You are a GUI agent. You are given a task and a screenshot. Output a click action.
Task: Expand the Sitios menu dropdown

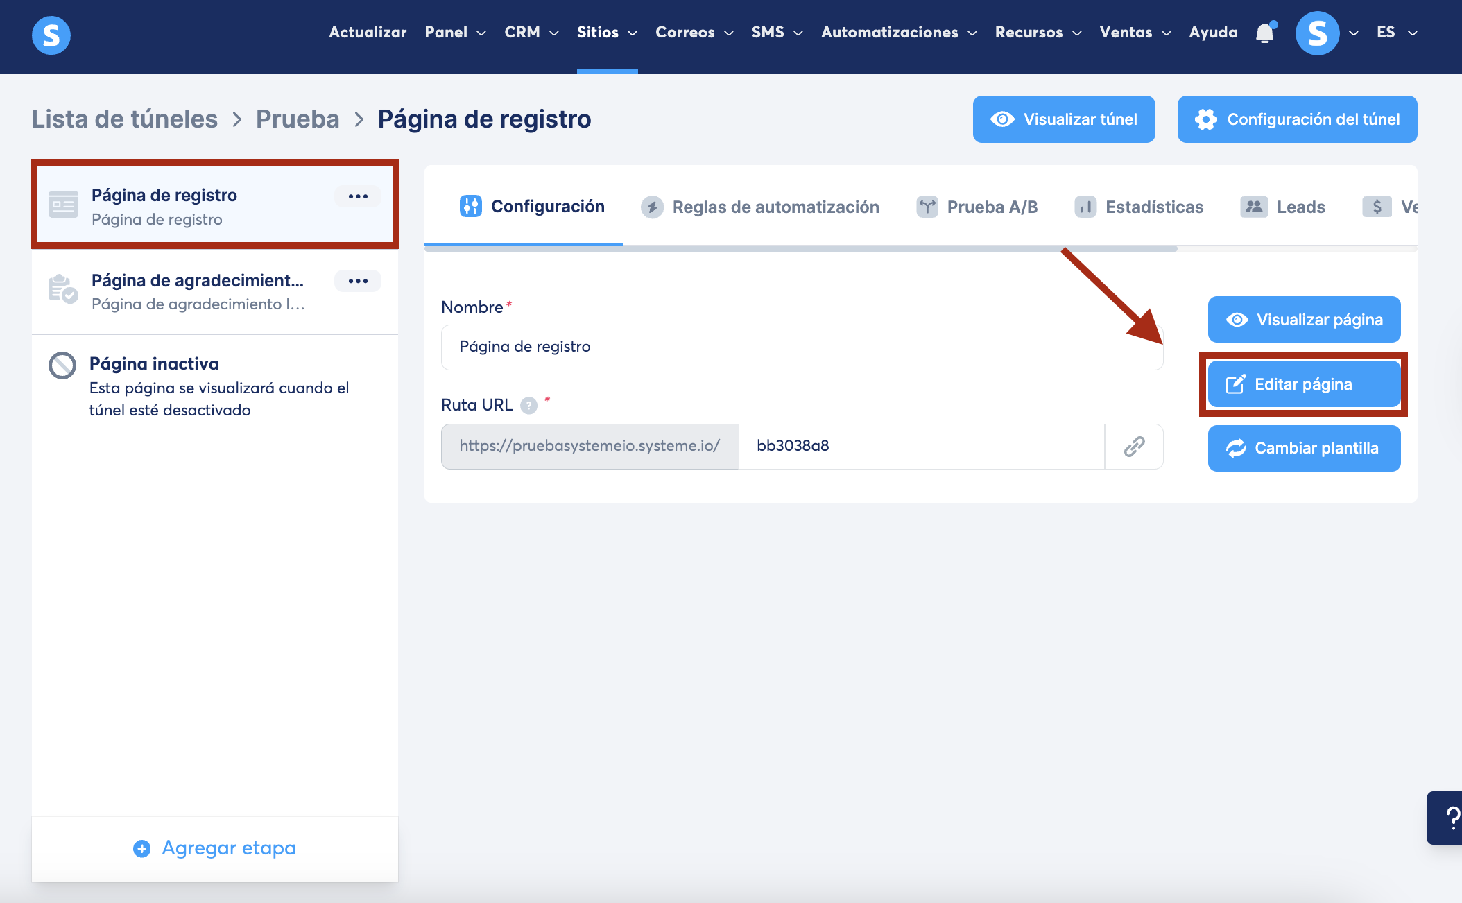[607, 33]
